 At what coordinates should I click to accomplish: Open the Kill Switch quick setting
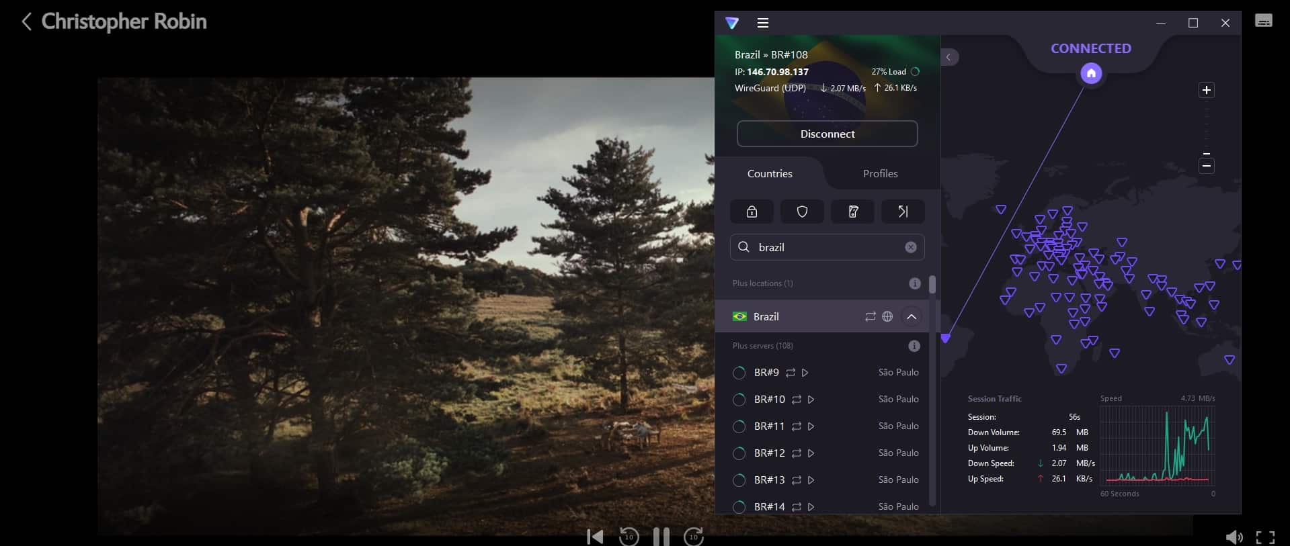coord(852,212)
